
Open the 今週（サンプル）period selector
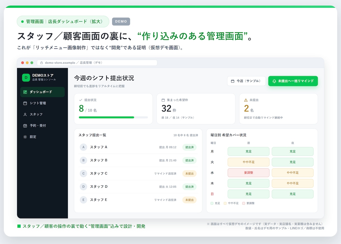tap(246, 81)
